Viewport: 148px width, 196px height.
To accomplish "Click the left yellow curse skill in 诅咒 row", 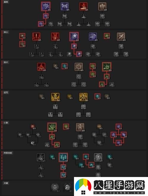I will [x=55, y=97].
